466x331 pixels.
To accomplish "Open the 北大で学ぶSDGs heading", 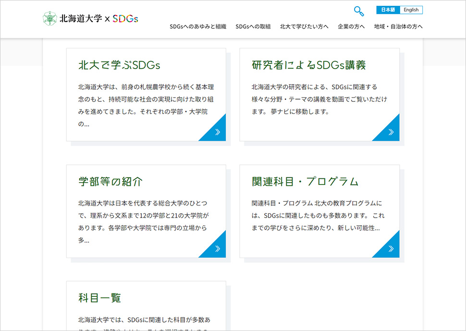I will [x=119, y=65].
